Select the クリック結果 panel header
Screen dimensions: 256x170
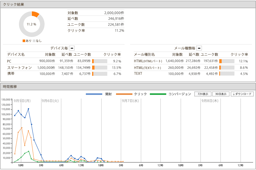[x=128, y=4]
